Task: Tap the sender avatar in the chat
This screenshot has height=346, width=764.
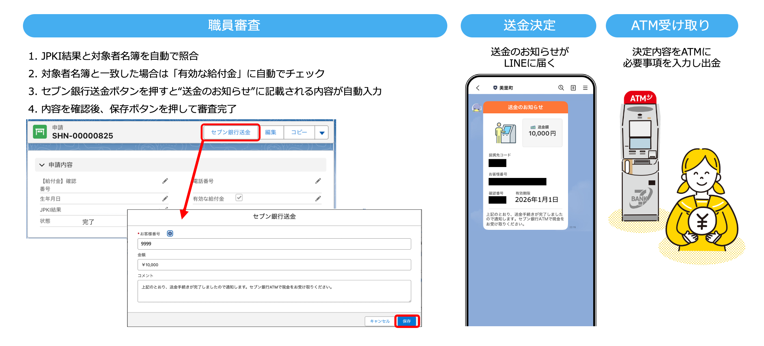Action: pyautogui.click(x=477, y=108)
